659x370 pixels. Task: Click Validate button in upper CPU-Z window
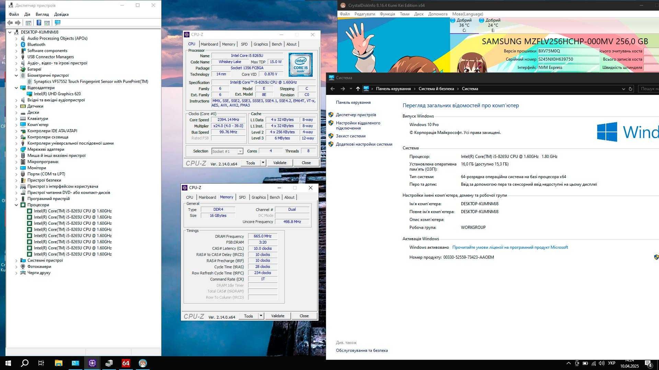(280, 163)
